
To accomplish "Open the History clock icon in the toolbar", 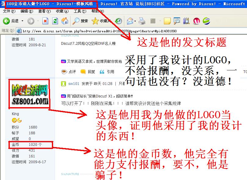I will [118, 21].
